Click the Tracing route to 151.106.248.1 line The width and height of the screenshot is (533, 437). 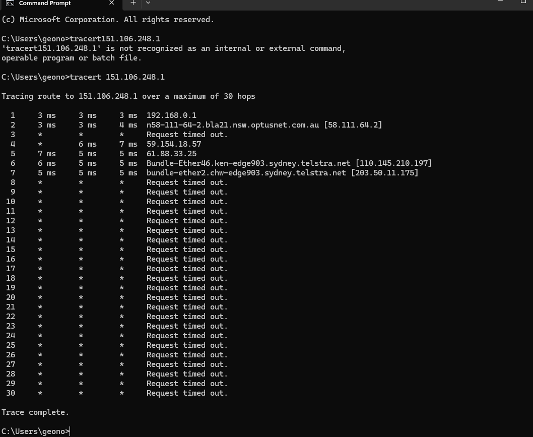128,96
